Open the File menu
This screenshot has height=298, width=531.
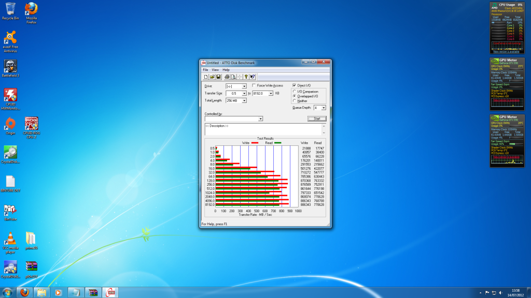tap(205, 70)
